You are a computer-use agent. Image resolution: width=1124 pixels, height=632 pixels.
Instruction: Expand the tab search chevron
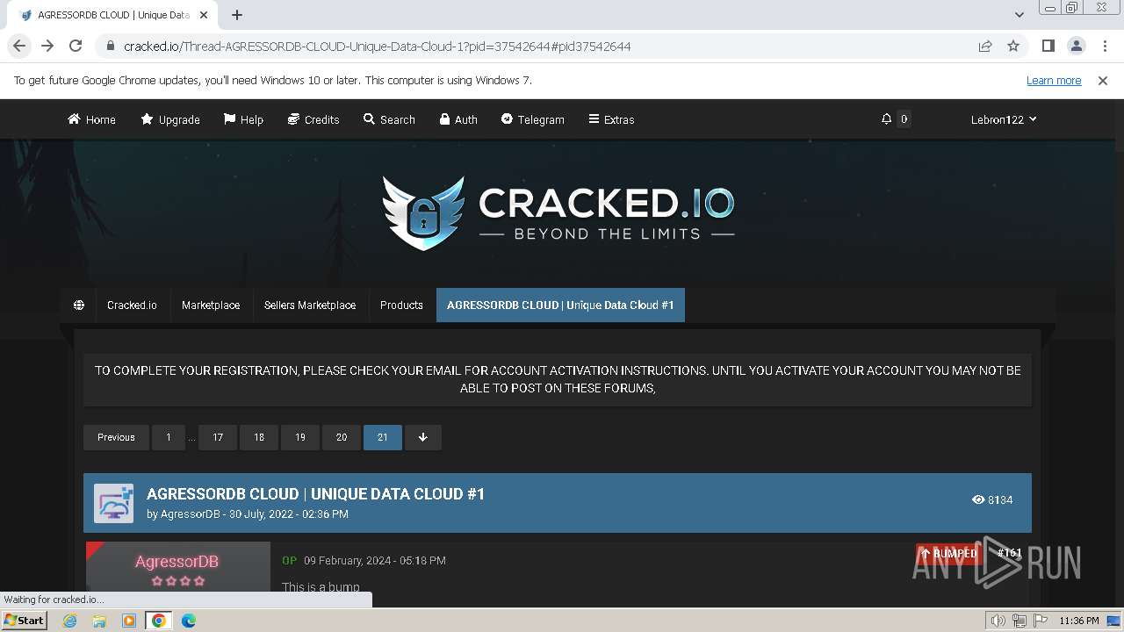point(1019,15)
